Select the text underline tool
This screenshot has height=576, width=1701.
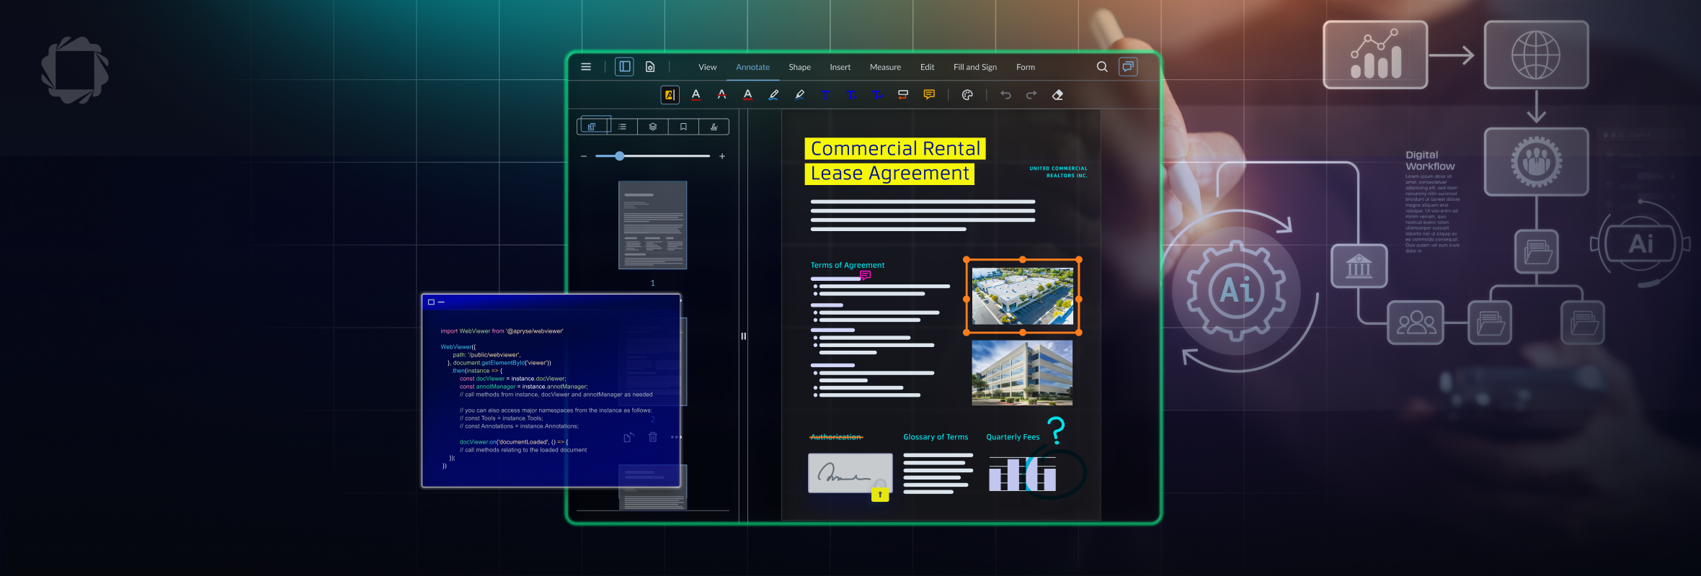(x=696, y=95)
